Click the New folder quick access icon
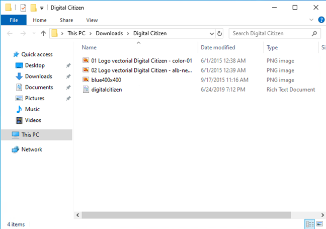This screenshot has width=326, height=229. click(33, 8)
